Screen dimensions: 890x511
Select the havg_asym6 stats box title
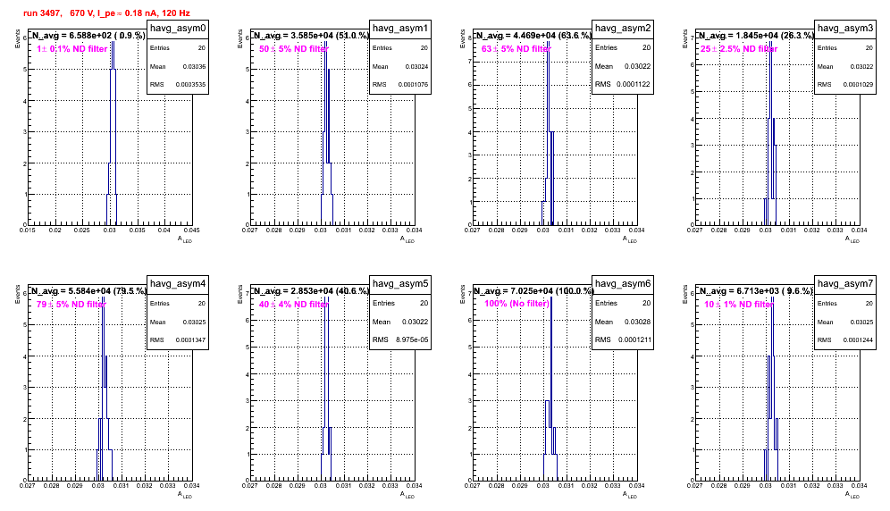point(623,284)
